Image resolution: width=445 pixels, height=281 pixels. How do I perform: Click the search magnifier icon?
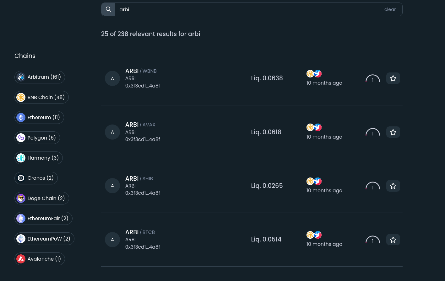pos(108,9)
